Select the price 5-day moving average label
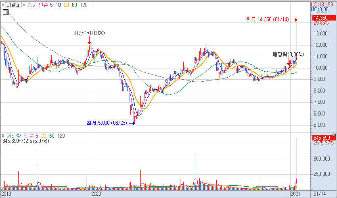This screenshot has height=198, width=337. coord(51,5)
